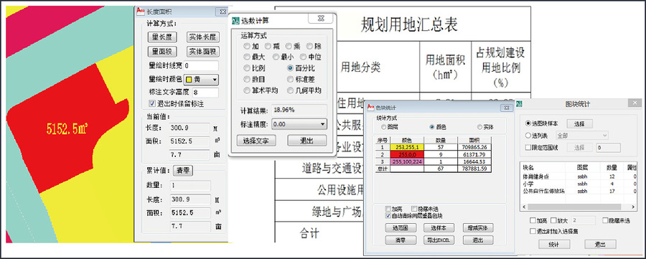Open the 全部 dropdown in 图块统计
The width and height of the screenshot is (646, 259).
[x=581, y=135]
